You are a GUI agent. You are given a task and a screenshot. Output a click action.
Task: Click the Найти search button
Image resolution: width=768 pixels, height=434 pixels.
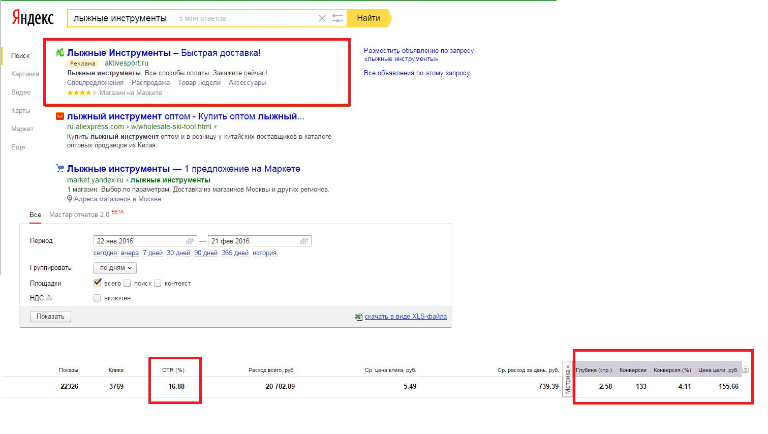tap(368, 18)
